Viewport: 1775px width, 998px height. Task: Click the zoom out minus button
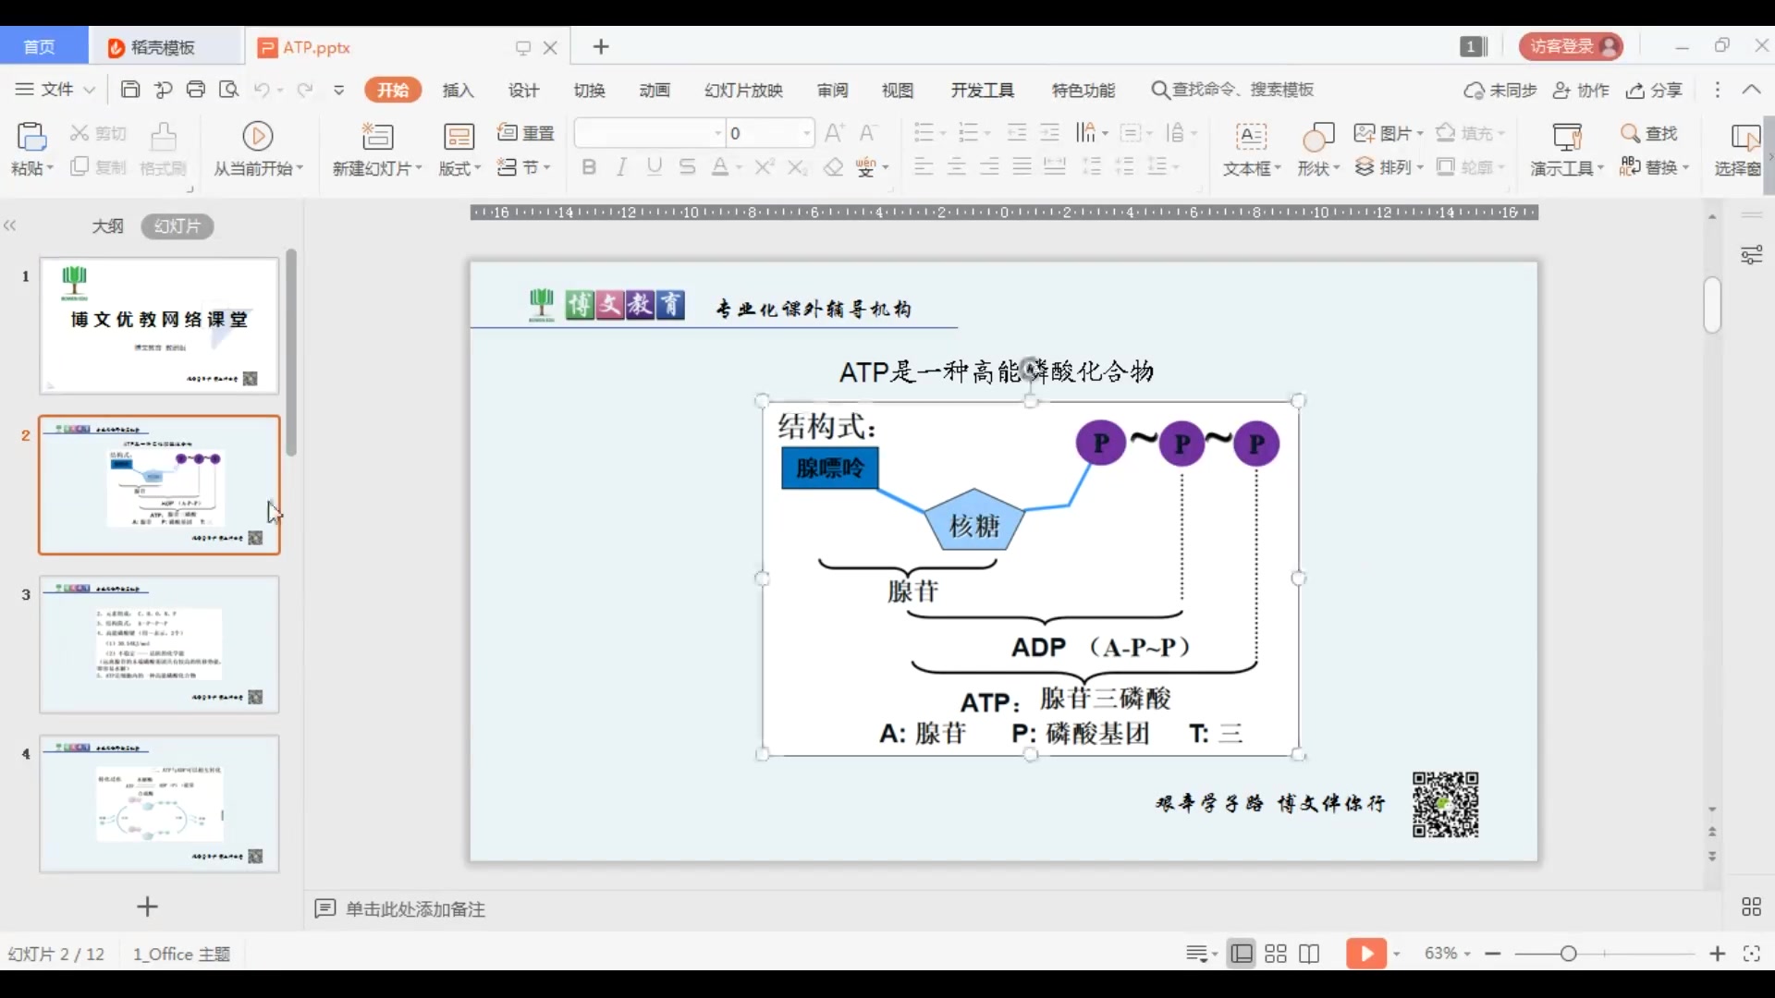1493,954
